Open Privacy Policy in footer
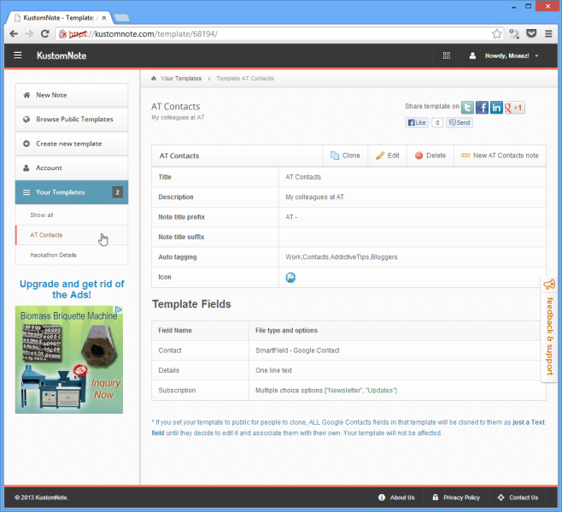This screenshot has width=562, height=512. (456, 497)
